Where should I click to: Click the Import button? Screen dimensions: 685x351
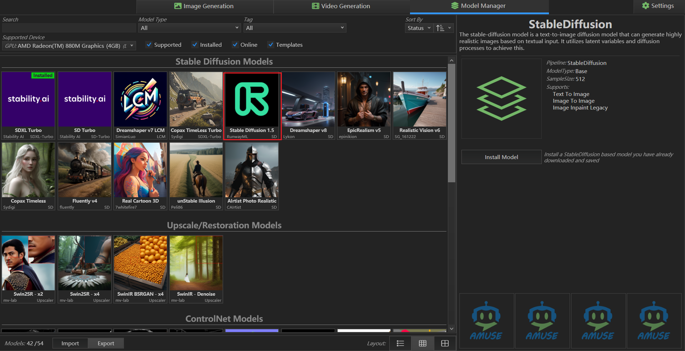click(x=70, y=343)
